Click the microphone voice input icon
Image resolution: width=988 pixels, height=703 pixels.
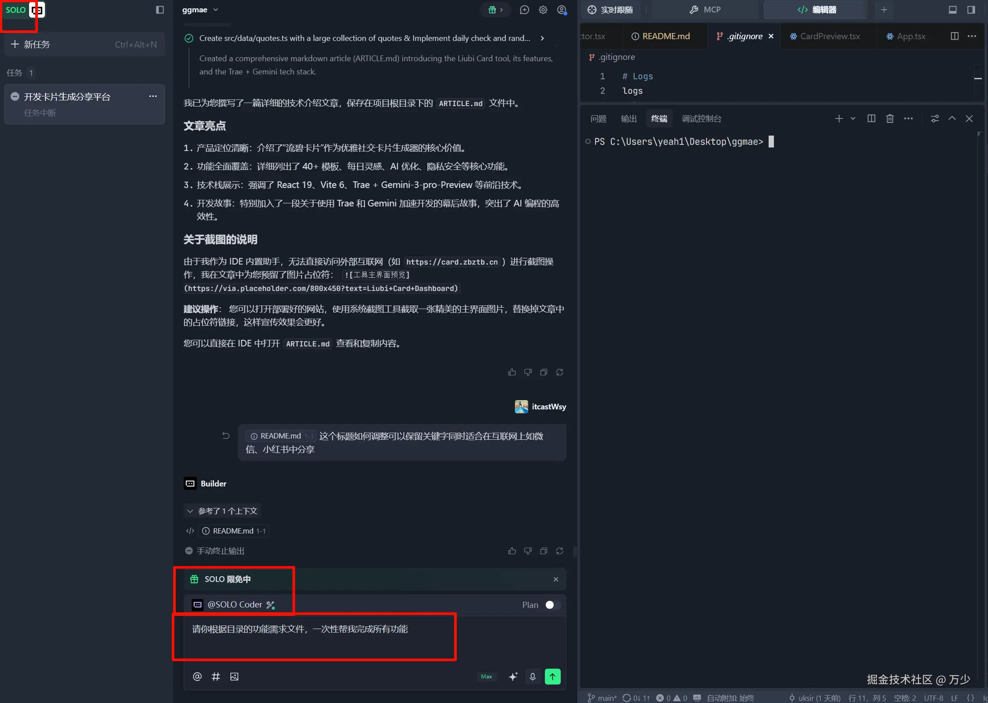[533, 677]
